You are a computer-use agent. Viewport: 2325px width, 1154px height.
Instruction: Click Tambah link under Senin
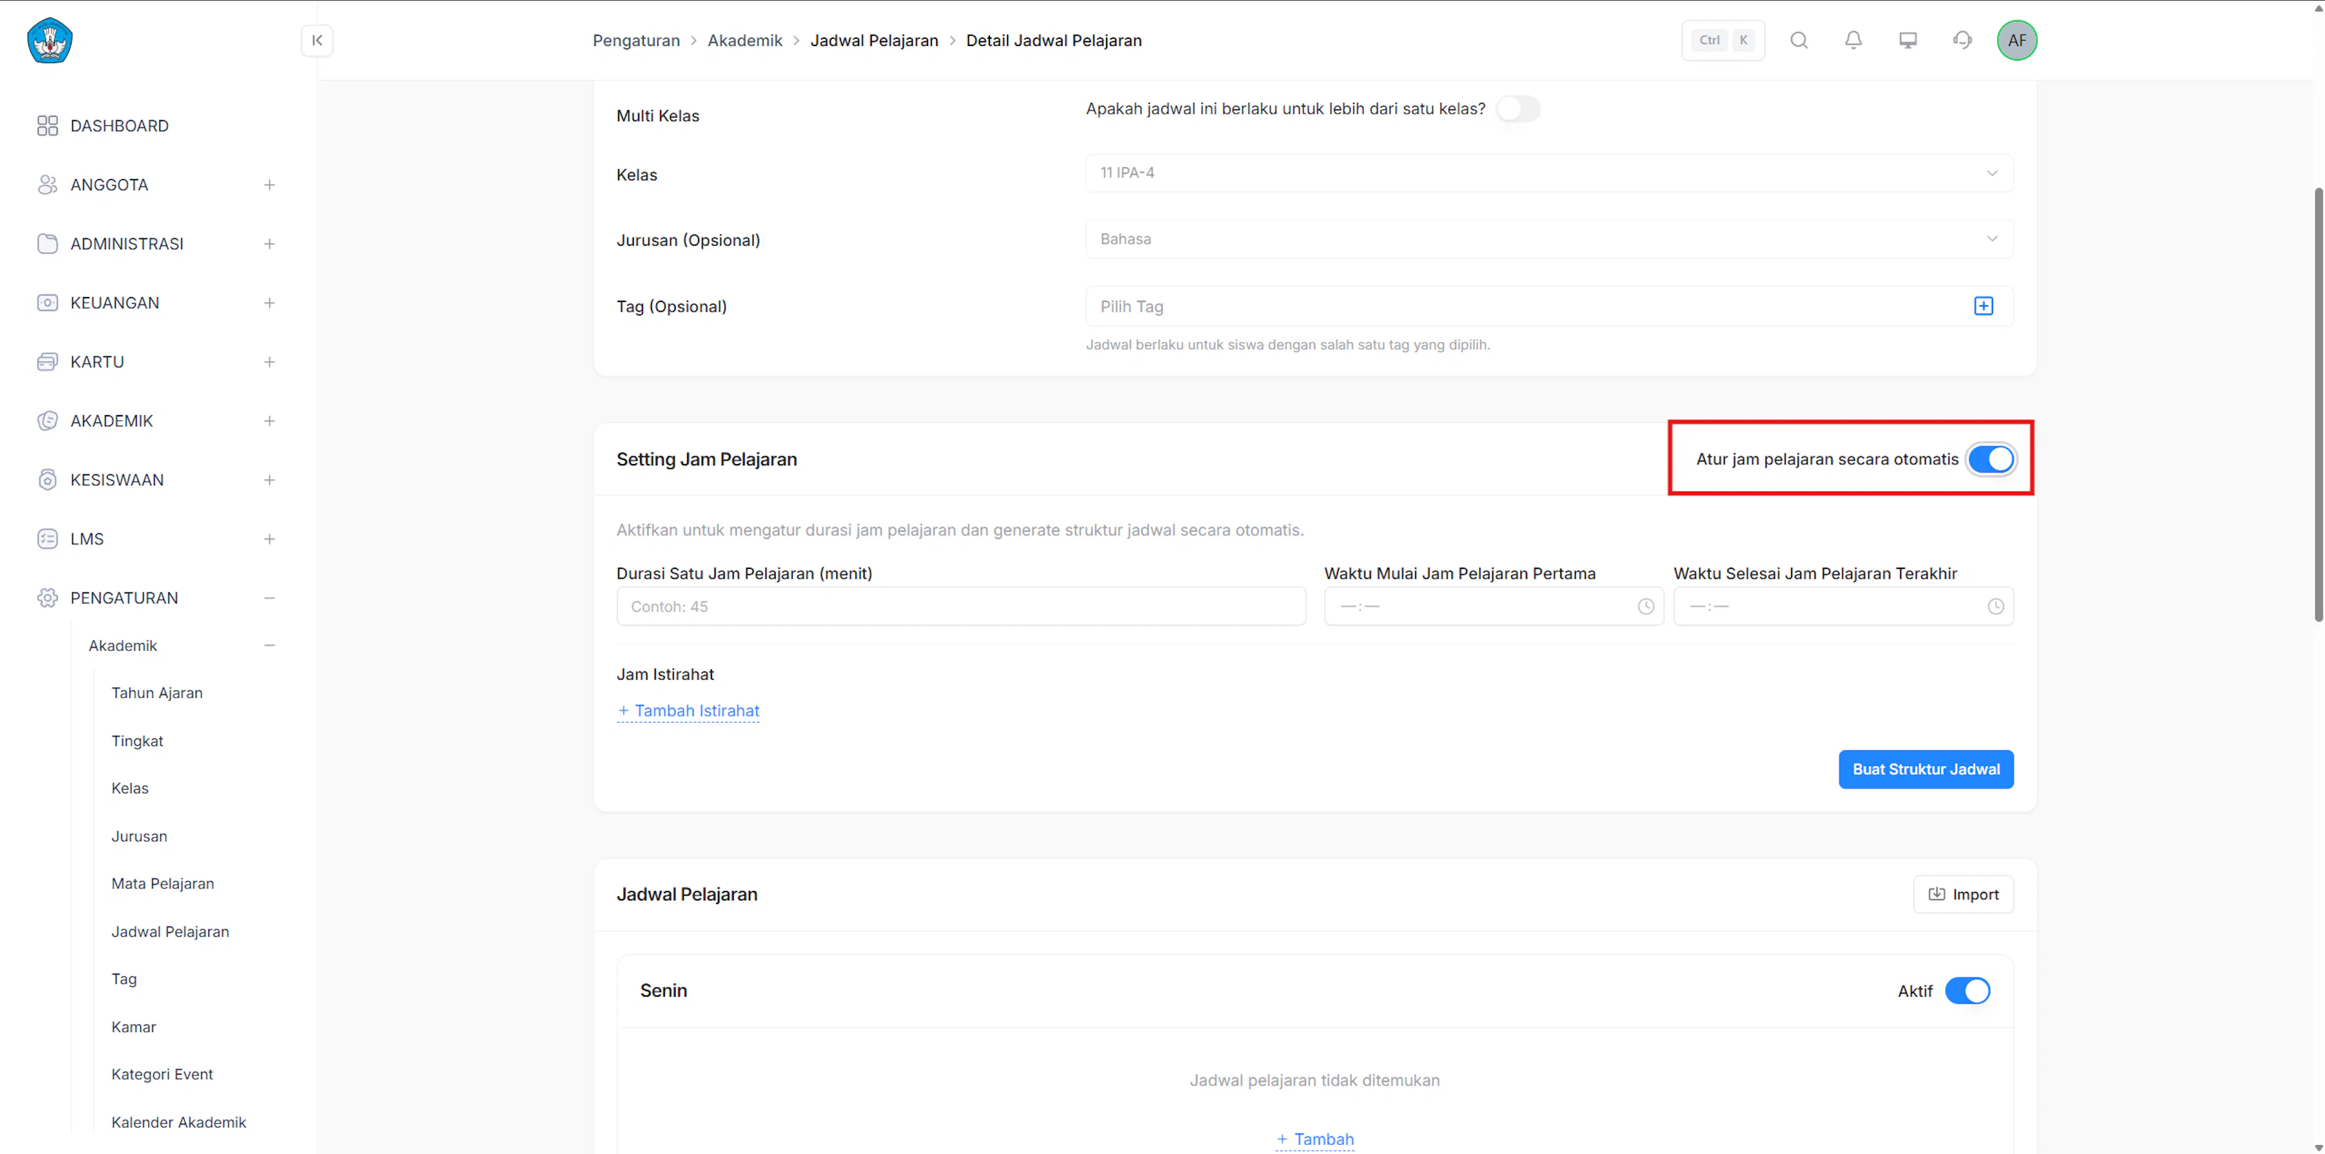[x=1314, y=1139]
